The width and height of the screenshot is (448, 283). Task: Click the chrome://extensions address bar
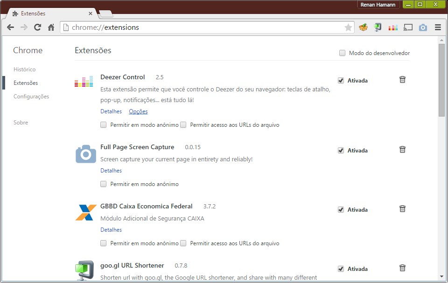click(x=205, y=28)
